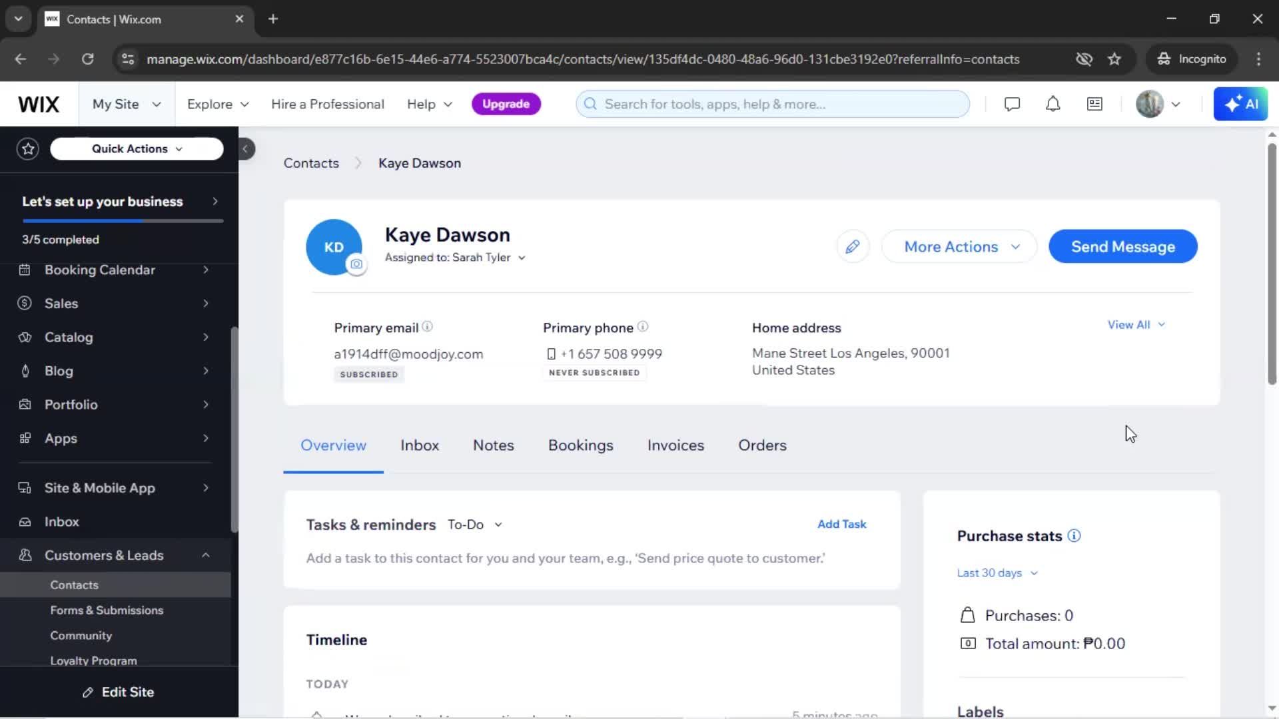Expand View All contact details
The height and width of the screenshot is (719, 1279).
1136,325
